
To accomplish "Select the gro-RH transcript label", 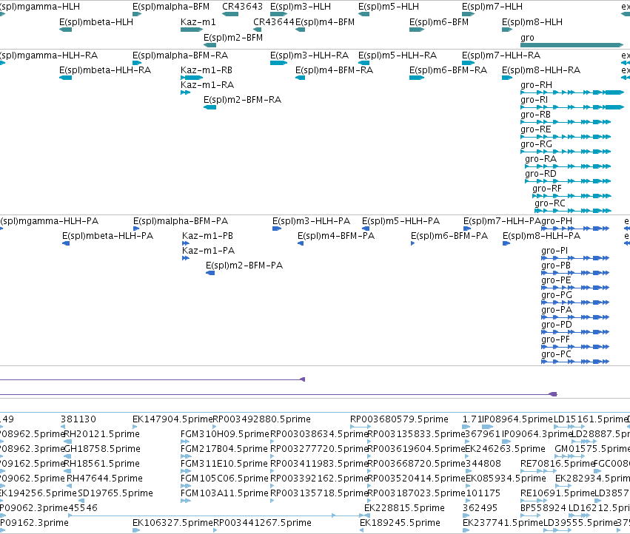I will click(537, 85).
